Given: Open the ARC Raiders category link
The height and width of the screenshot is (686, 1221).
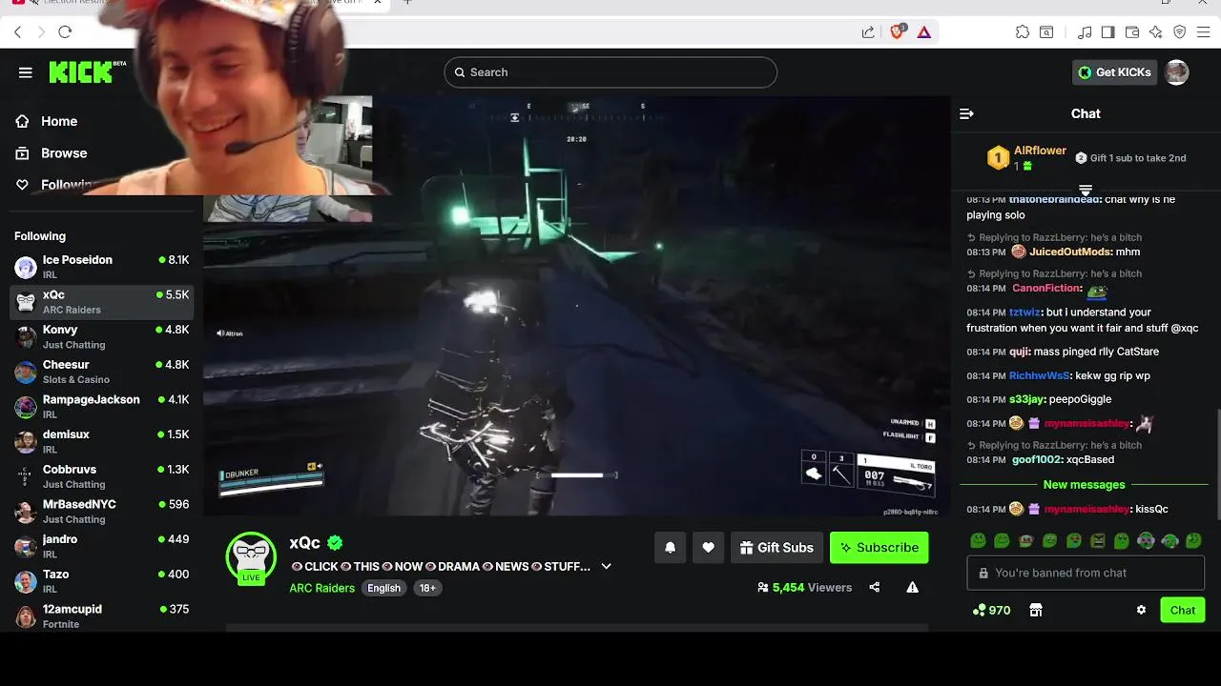Looking at the screenshot, I should 321,588.
